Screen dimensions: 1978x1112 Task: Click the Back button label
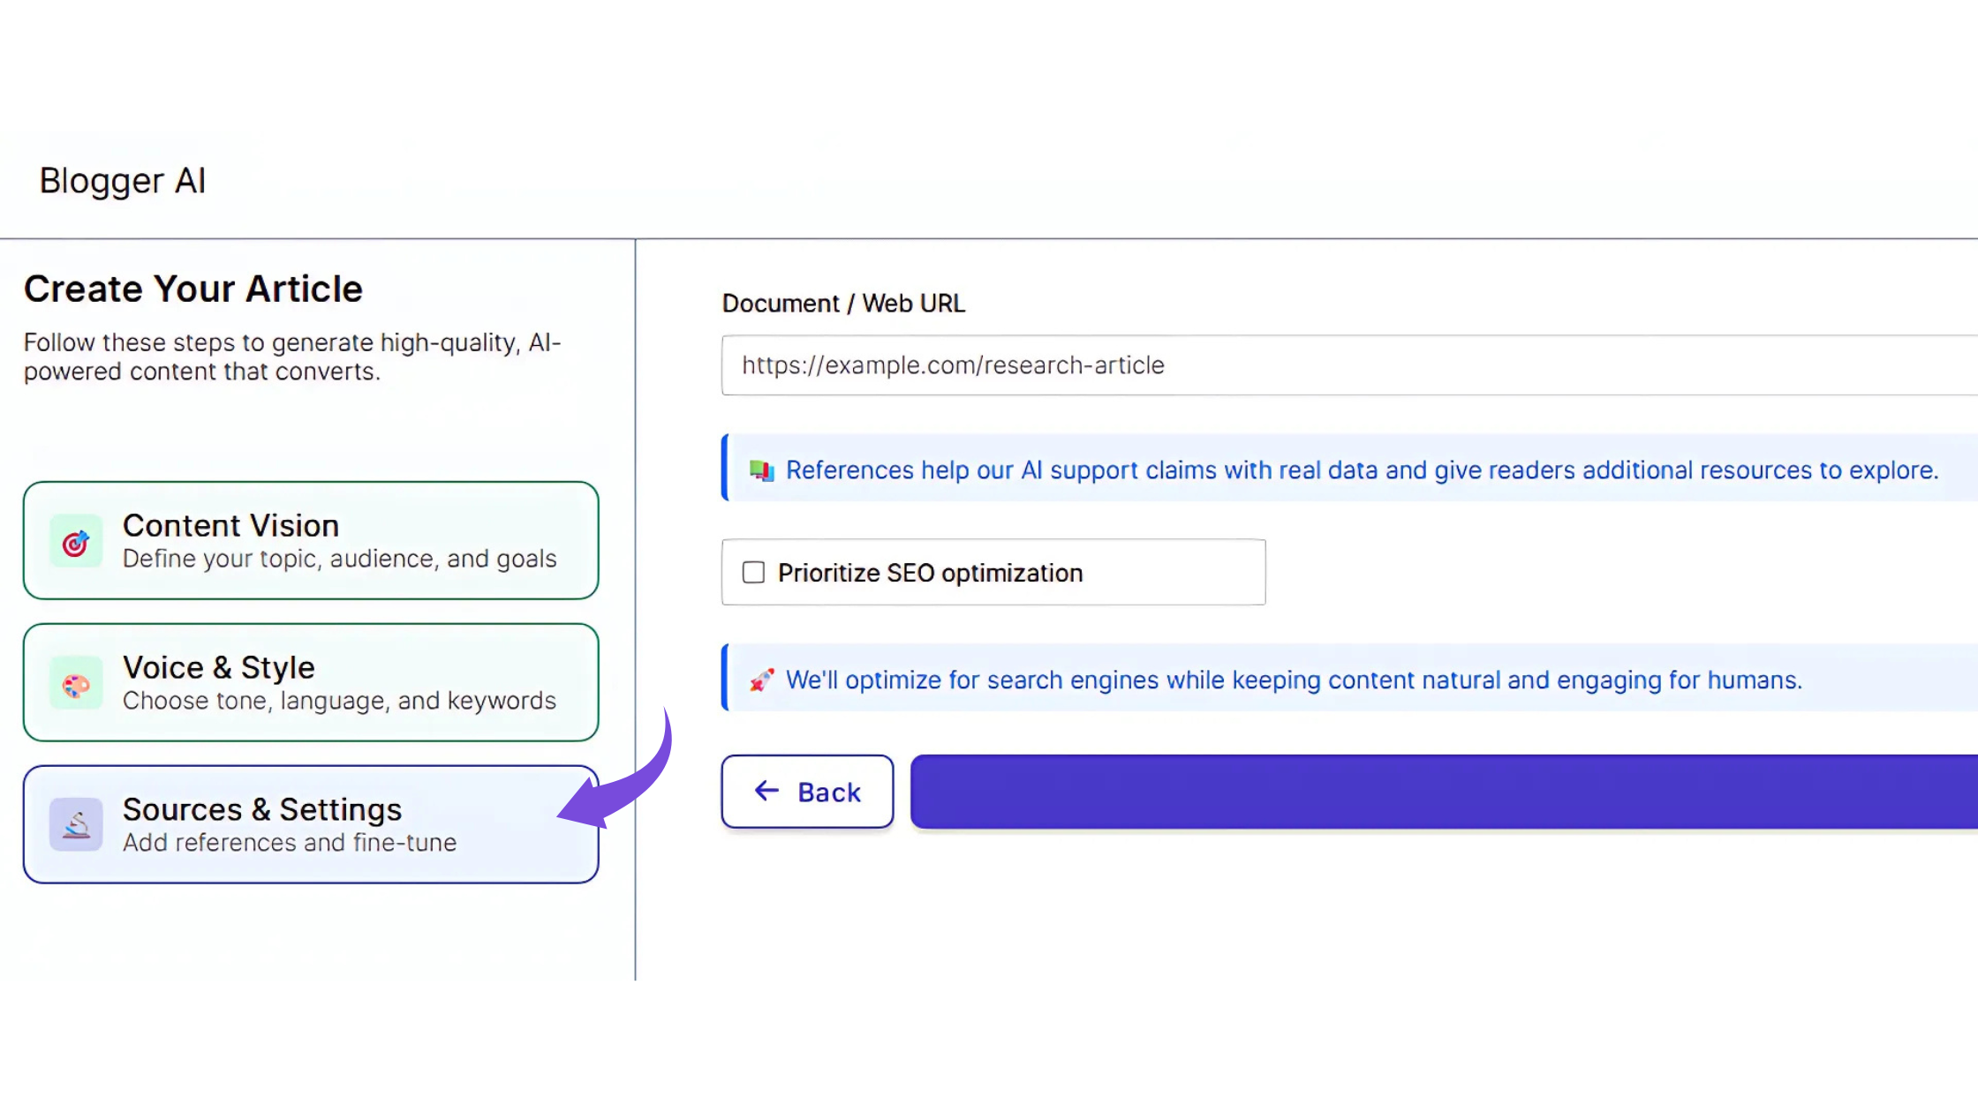829,793
